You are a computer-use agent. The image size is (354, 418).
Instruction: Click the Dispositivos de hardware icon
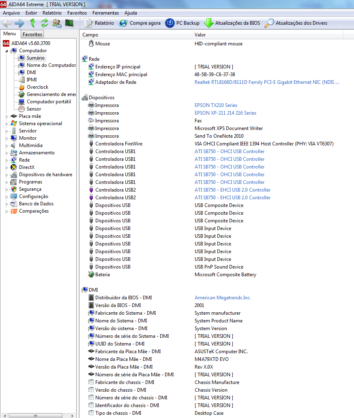[x=14, y=175]
